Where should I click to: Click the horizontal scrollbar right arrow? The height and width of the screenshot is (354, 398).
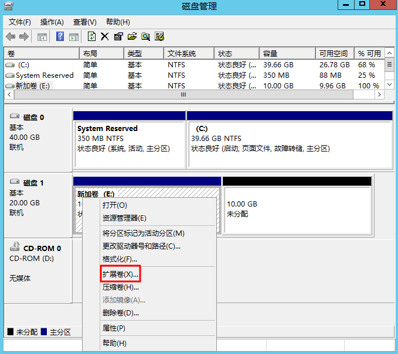coord(379,95)
